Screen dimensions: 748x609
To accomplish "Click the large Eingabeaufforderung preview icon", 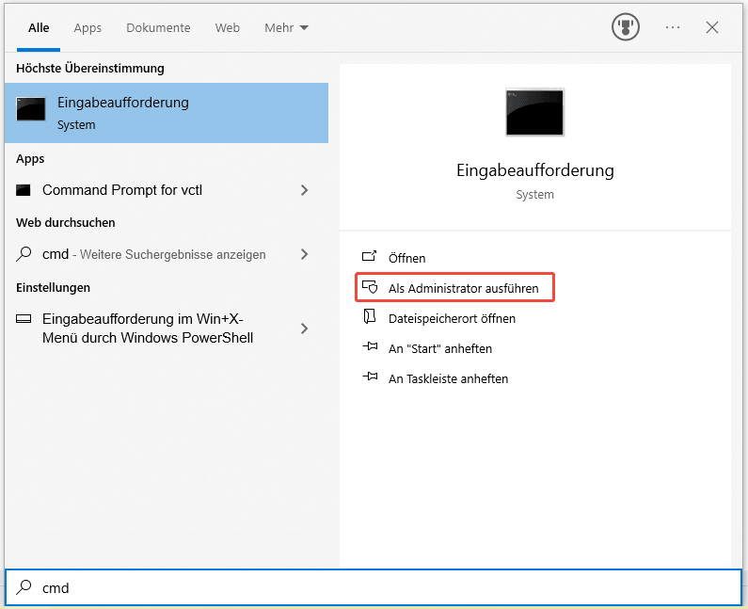I will (x=534, y=112).
